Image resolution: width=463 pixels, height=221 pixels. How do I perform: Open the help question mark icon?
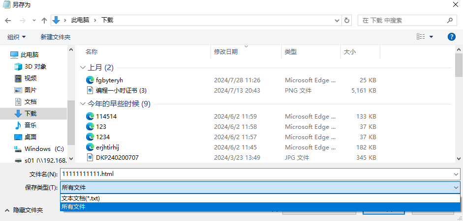click(x=452, y=37)
